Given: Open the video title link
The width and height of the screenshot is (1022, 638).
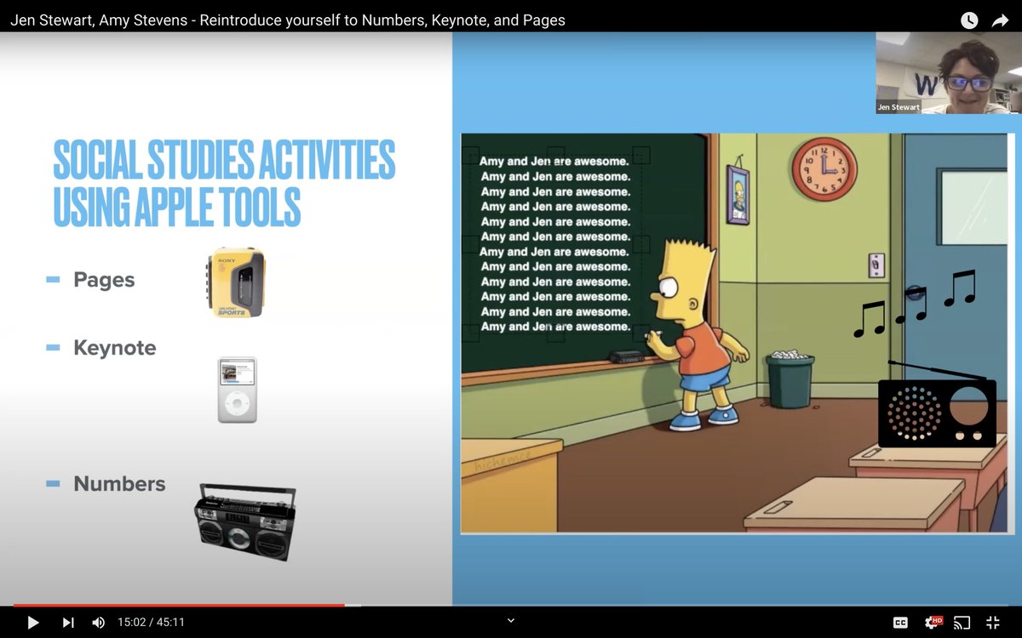Looking at the screenshot, I should click(286, 20).
